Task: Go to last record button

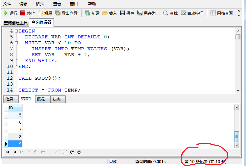Action: click(29, 152)
